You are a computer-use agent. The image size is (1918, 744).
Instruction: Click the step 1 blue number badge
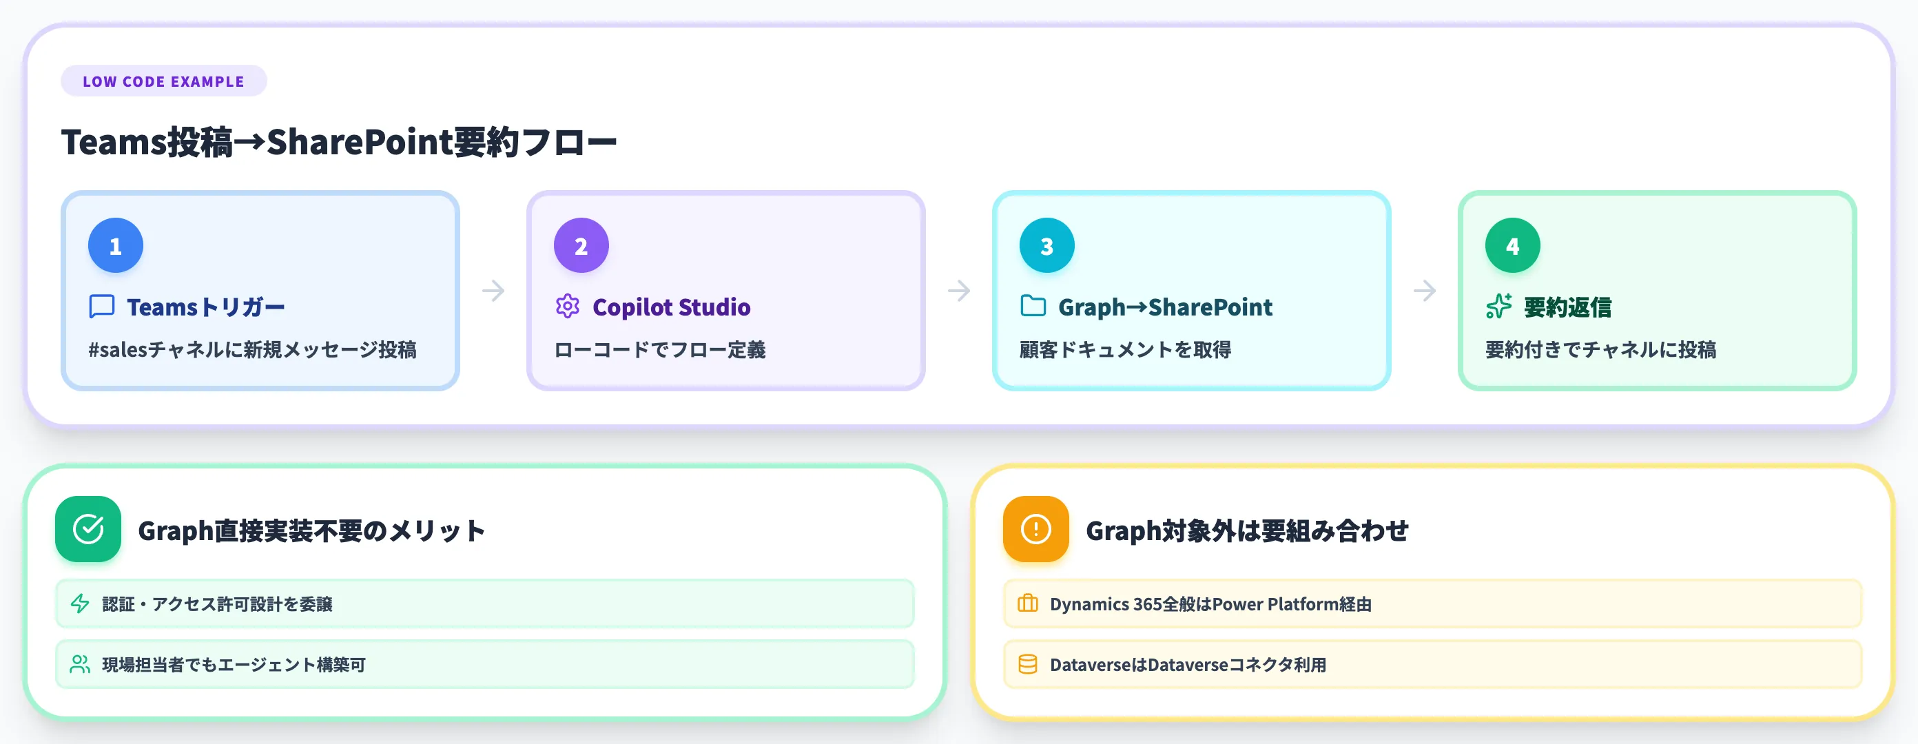(116, 246)
